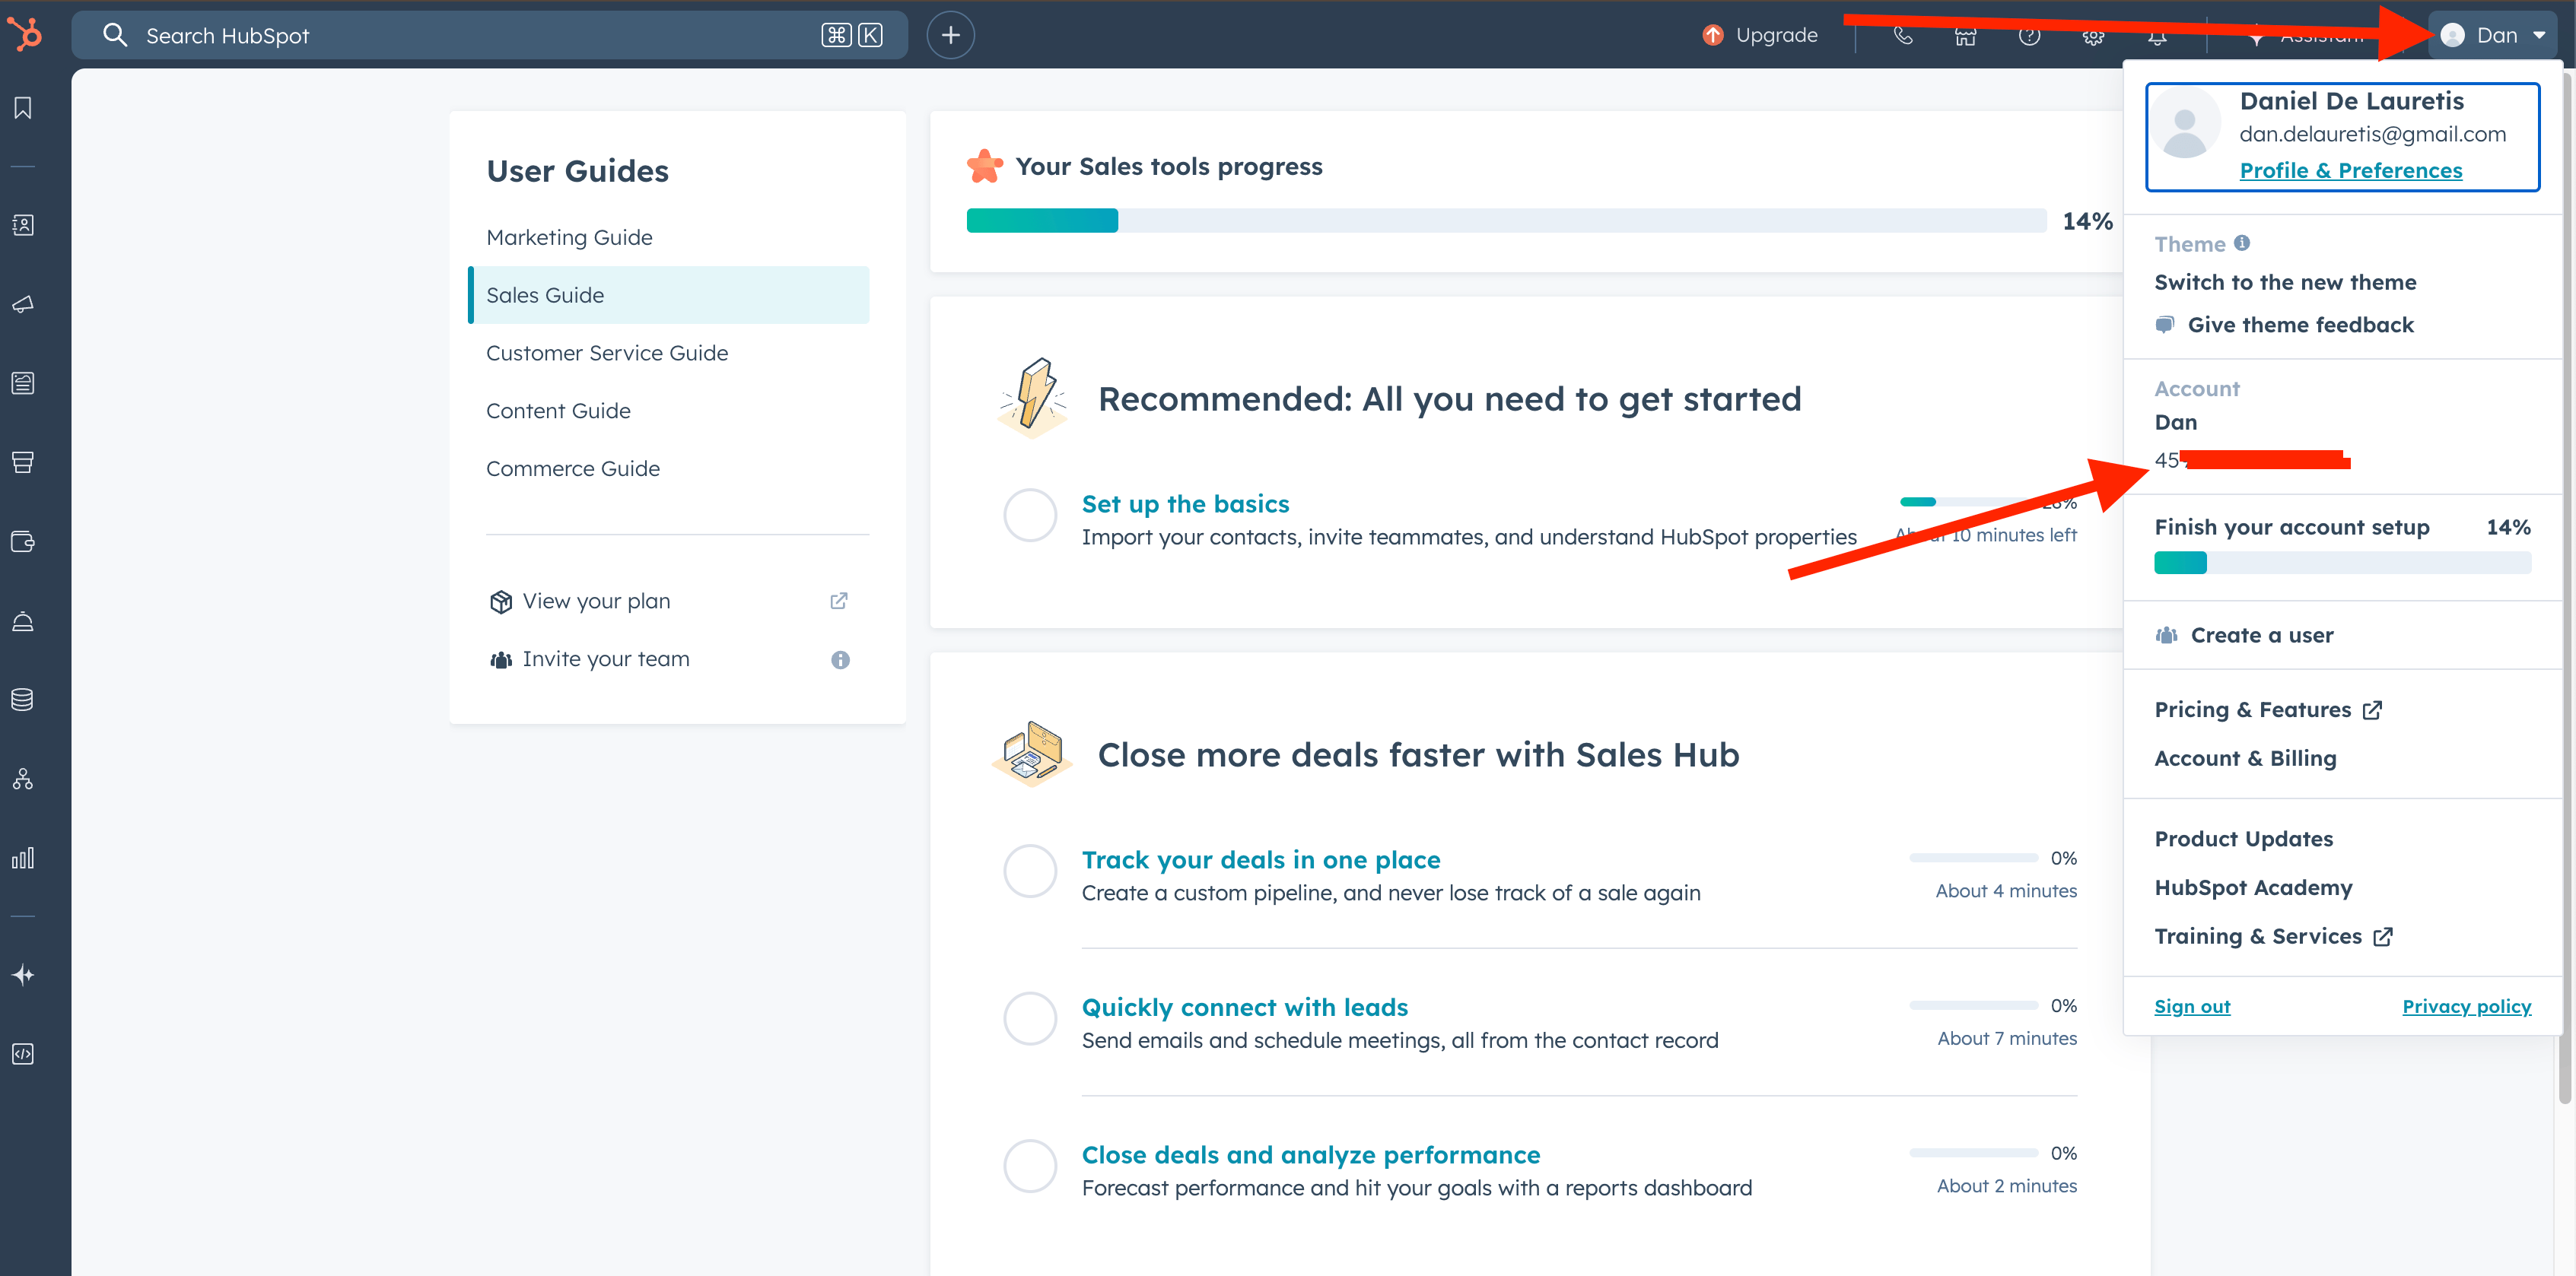This screenshot has height=1276, width=2576.
Task: Open Close deals and analyze performance
Action: point(1310,1154)
